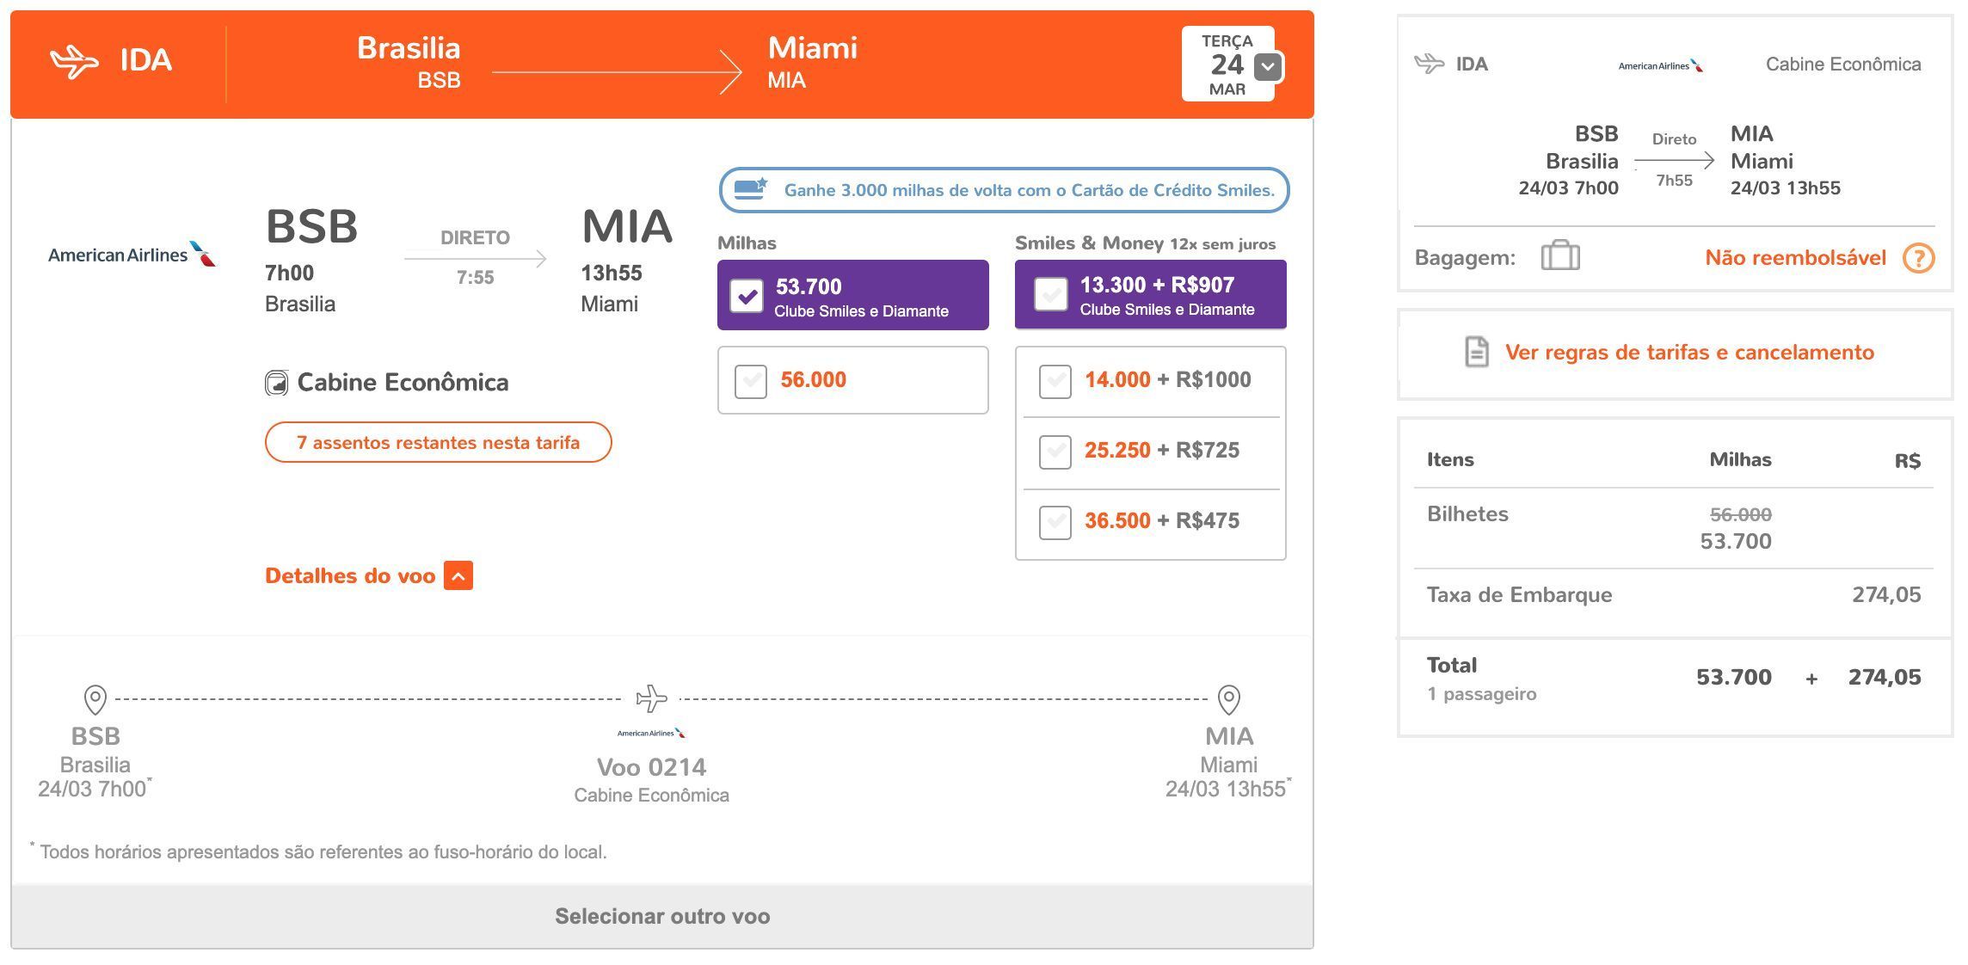Image resolution: width=1968 pixels, height=965 pixels.
Task: Click the American Airlines logo beside BSB
Action: pyautogui.click(x=132, y=255)
